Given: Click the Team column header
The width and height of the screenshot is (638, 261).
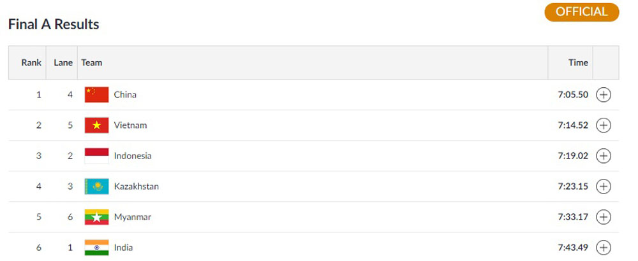Looking at the screenshot, I should (x=91, y=62).
